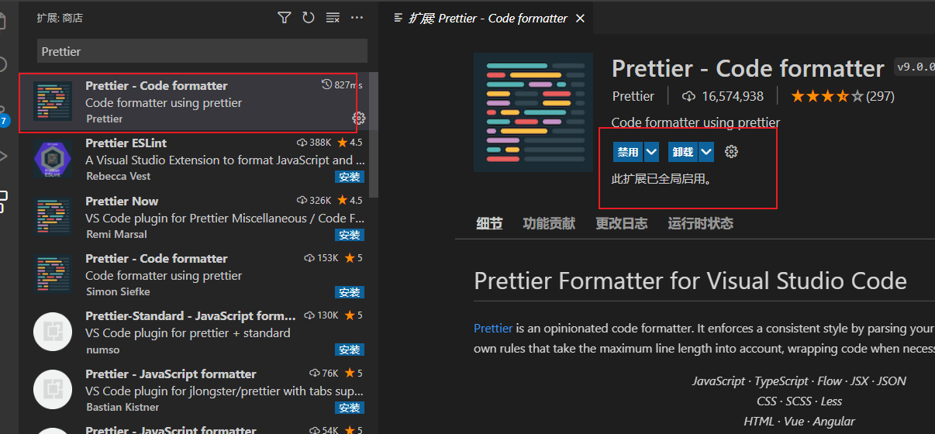Click the (297) review count
This screenshot has width=935, height=434.
point(880,96)
